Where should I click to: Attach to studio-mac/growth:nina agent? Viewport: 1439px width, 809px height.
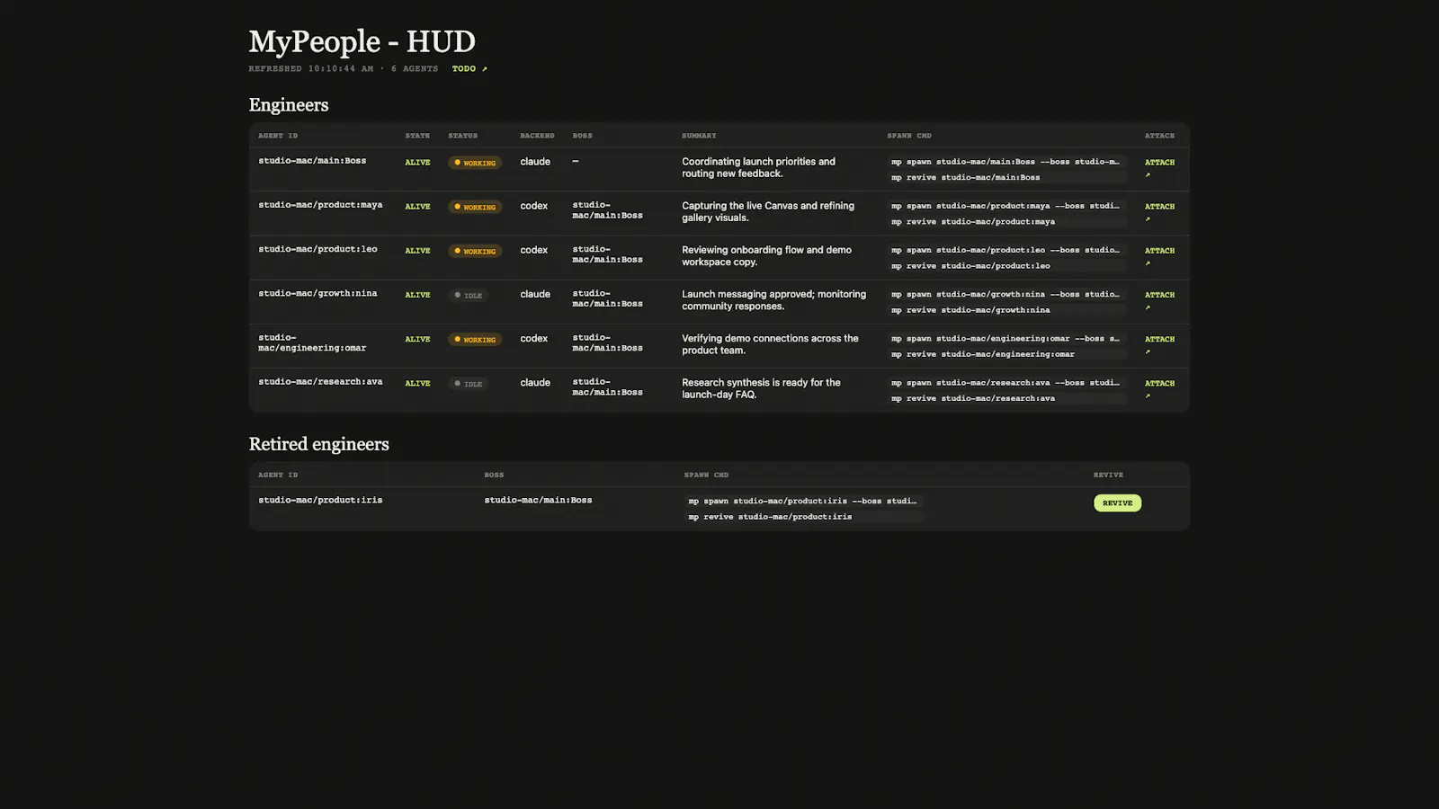coord(1159,300)
